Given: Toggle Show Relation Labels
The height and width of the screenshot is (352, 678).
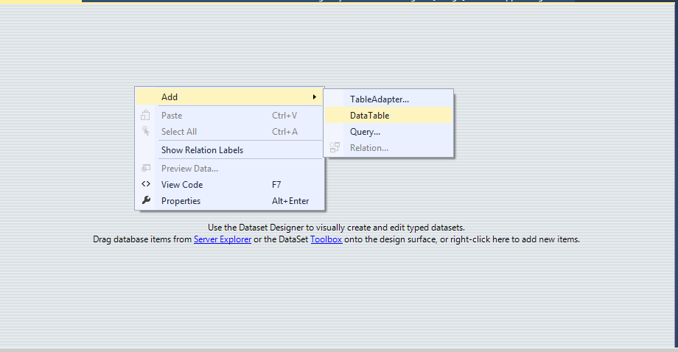Looking at the screenshot, I should (x=202, y=150).
